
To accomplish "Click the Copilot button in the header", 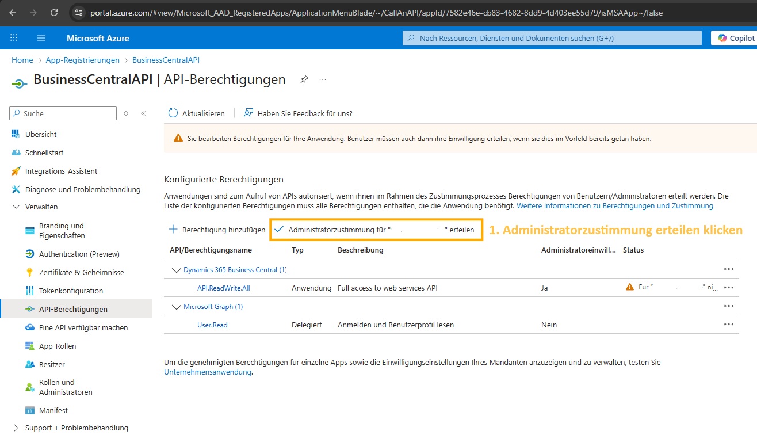I will point(735,38).
